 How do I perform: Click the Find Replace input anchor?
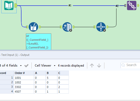point(125,6)
